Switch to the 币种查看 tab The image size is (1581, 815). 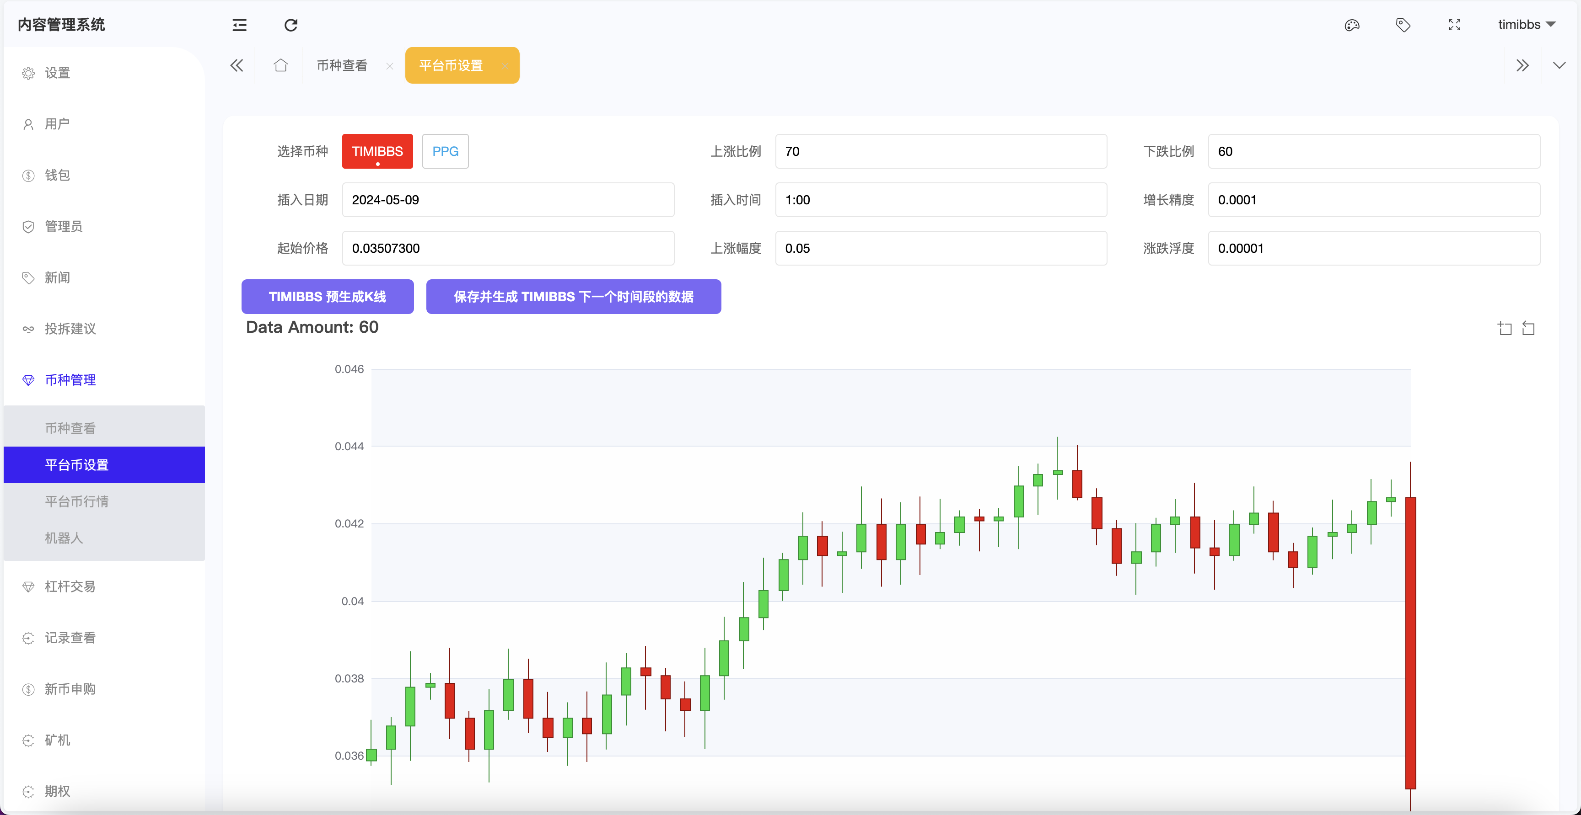pos(342,66)
